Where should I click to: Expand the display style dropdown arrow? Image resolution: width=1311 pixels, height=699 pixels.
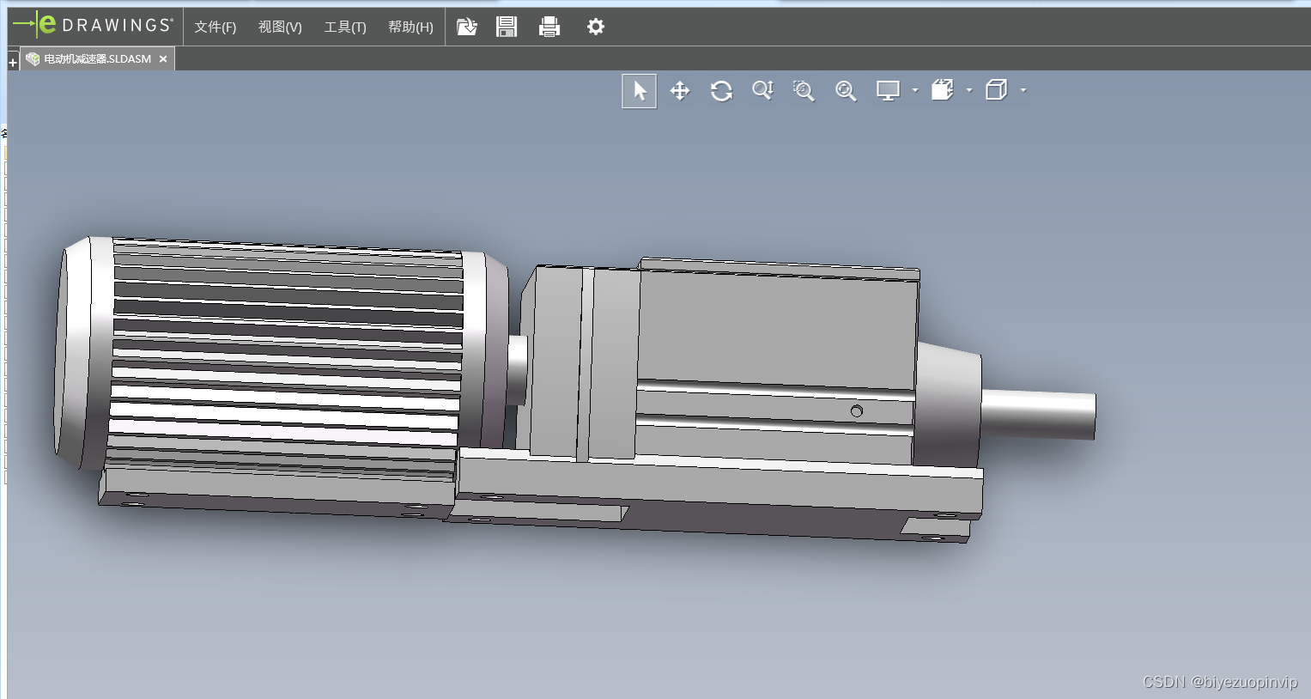tap(969, 90)
